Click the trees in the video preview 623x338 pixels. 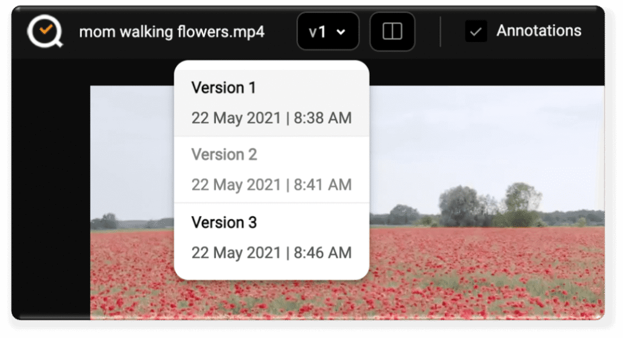487,207
